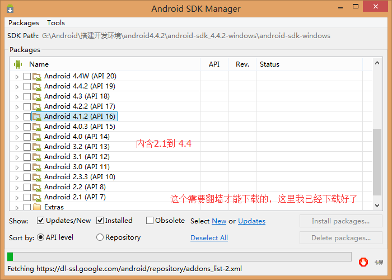Screen dimensions: 392x280
Task: Click the Status column header
Action: [x=309, y=64]
